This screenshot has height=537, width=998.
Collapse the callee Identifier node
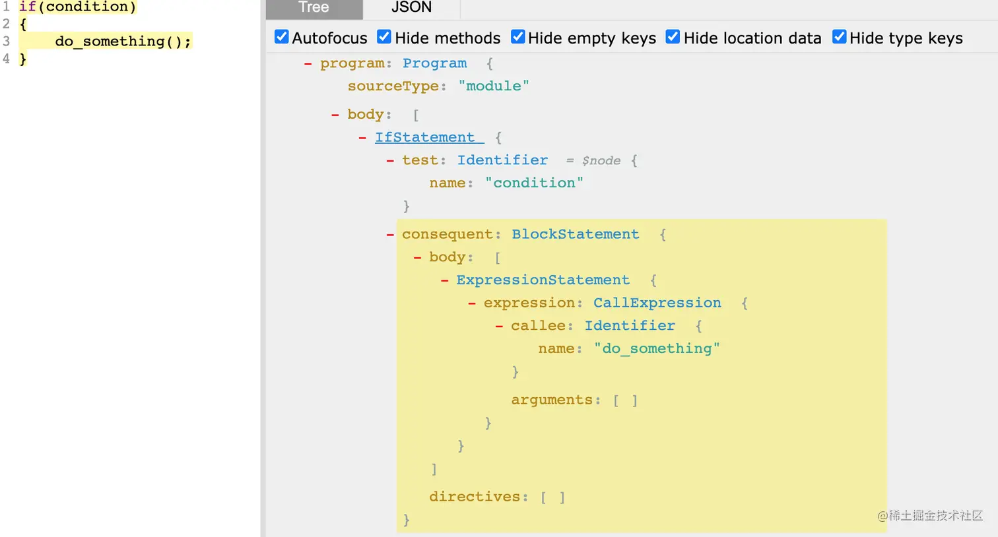pos(498,325)
